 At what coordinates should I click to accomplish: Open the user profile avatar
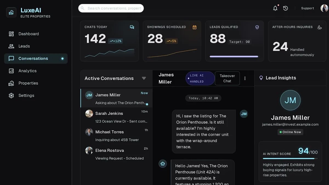324,8
